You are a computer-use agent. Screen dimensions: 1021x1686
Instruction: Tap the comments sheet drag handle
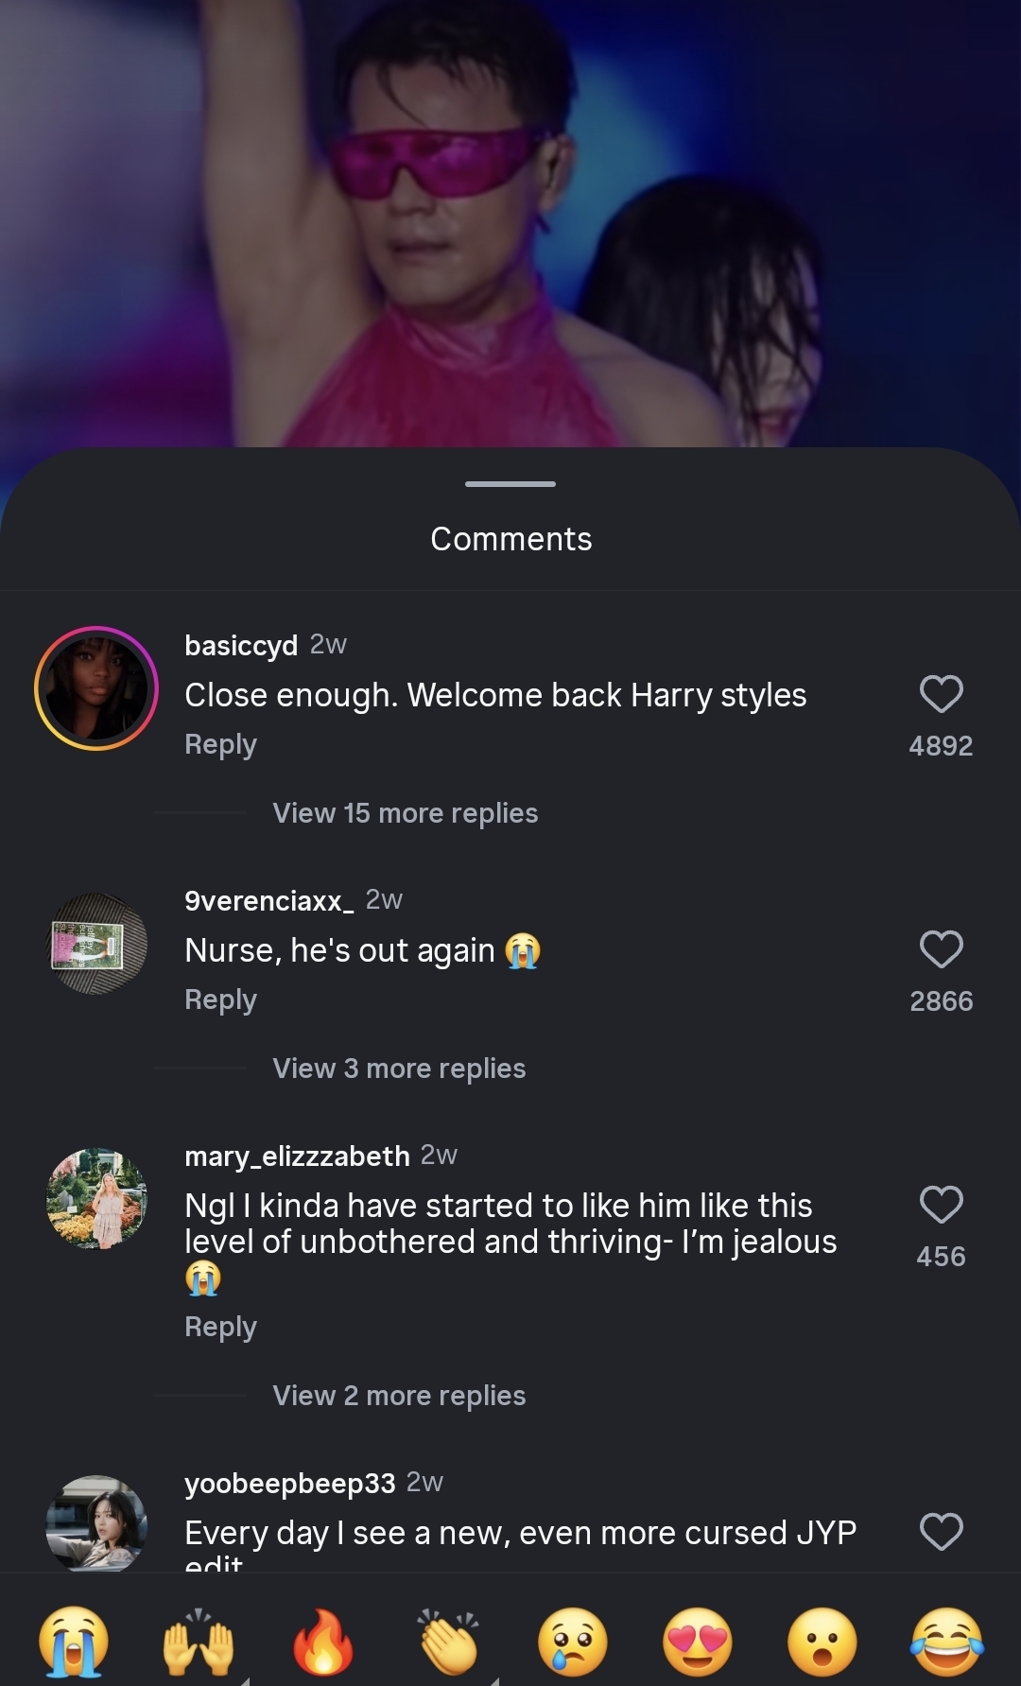click(510, 484)
